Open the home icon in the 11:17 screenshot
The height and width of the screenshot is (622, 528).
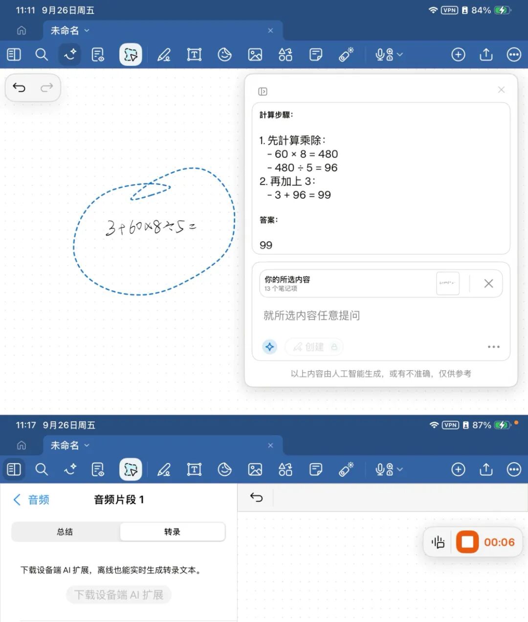click(22, 445)
